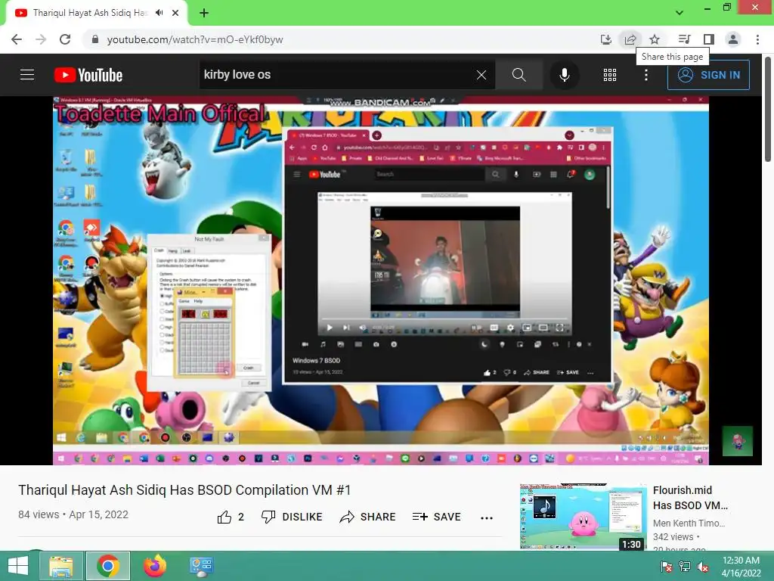Click the main video player area
This screenshot has width=774, height=581.
point(381,280)
